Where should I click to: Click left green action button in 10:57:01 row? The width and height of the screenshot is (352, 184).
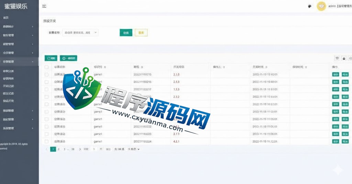pyautogui.click(x=335, y=104)
